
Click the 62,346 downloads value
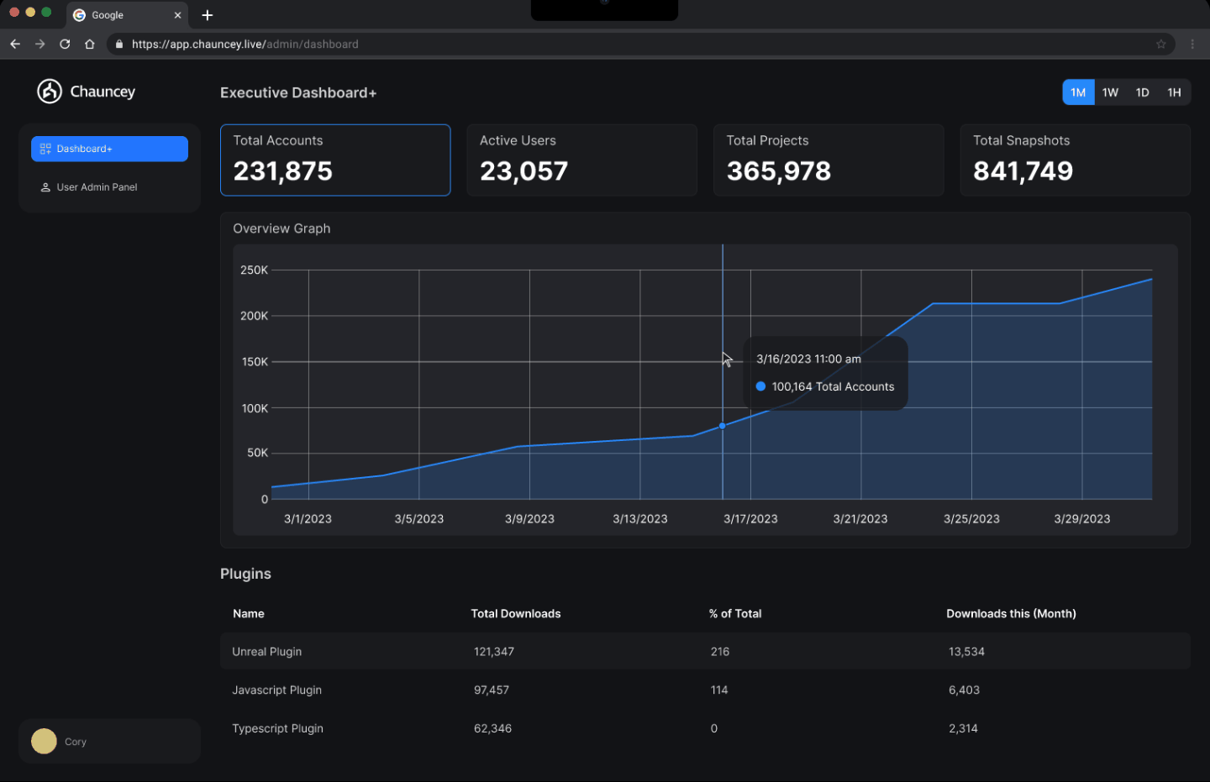coord(492,729)
